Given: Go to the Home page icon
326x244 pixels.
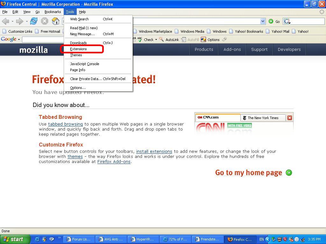Looking at the screenshot, I should point(55,21).
